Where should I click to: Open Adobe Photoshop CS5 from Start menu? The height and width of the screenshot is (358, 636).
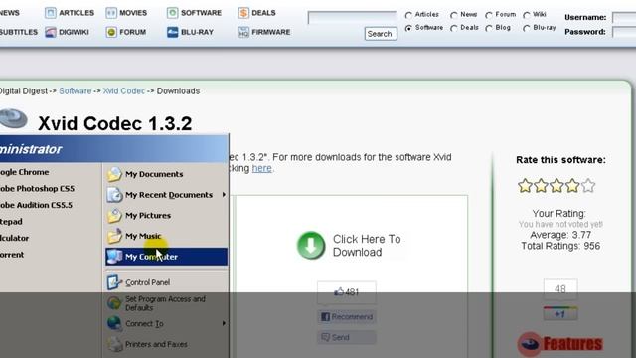[x=38, y=188]
